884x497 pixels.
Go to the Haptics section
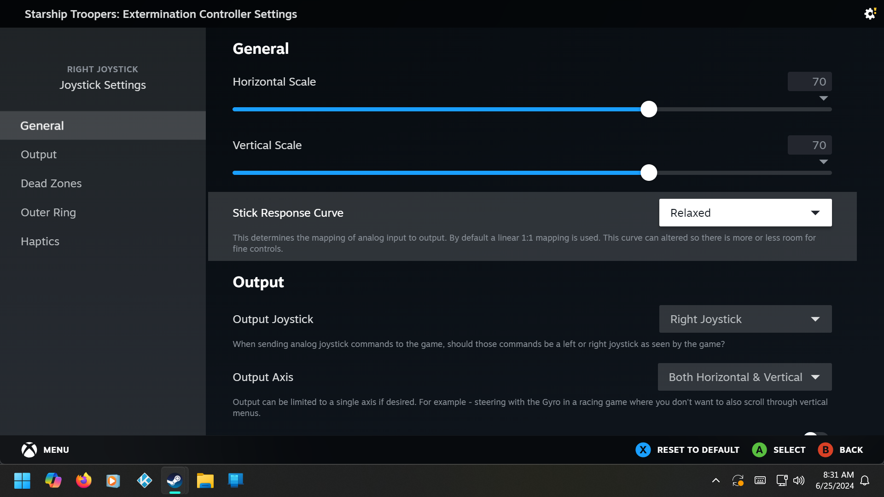(x=40, y=241)
